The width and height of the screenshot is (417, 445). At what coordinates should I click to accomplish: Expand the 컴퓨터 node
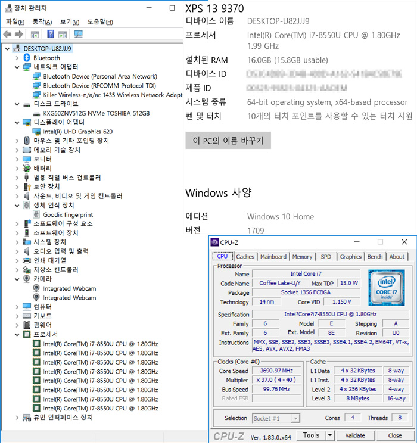(17, 307)
